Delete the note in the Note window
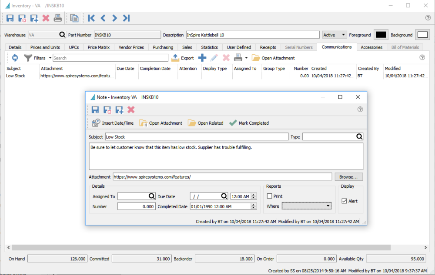Image resolution: width=435 pixels, height=275 pixels. 131,109
